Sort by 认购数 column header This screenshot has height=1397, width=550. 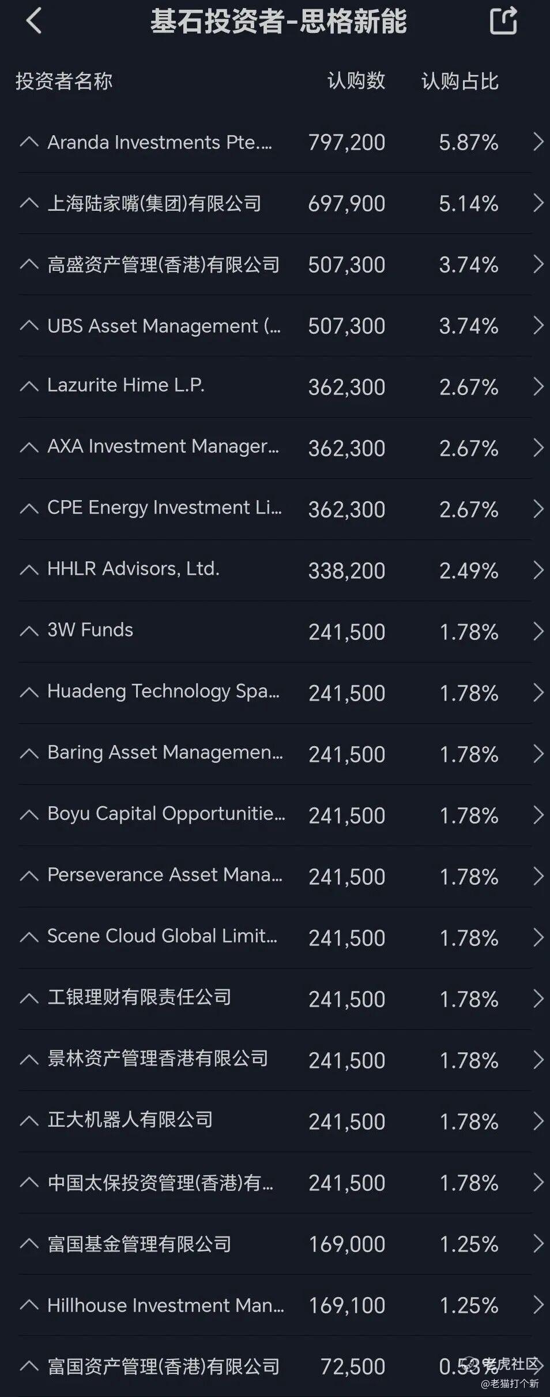pyautogui.click(x=356, y=81)
